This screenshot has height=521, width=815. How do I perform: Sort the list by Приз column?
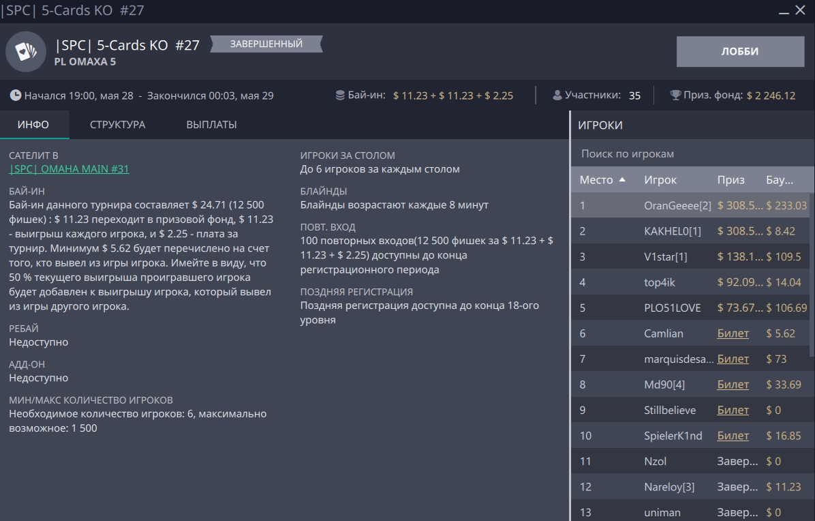(x=731, y=180)
